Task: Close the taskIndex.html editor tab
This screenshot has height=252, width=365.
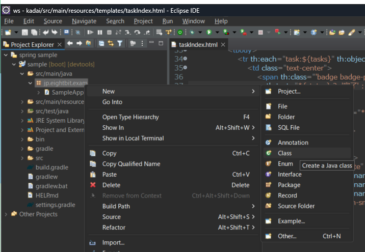Action: 223,44
